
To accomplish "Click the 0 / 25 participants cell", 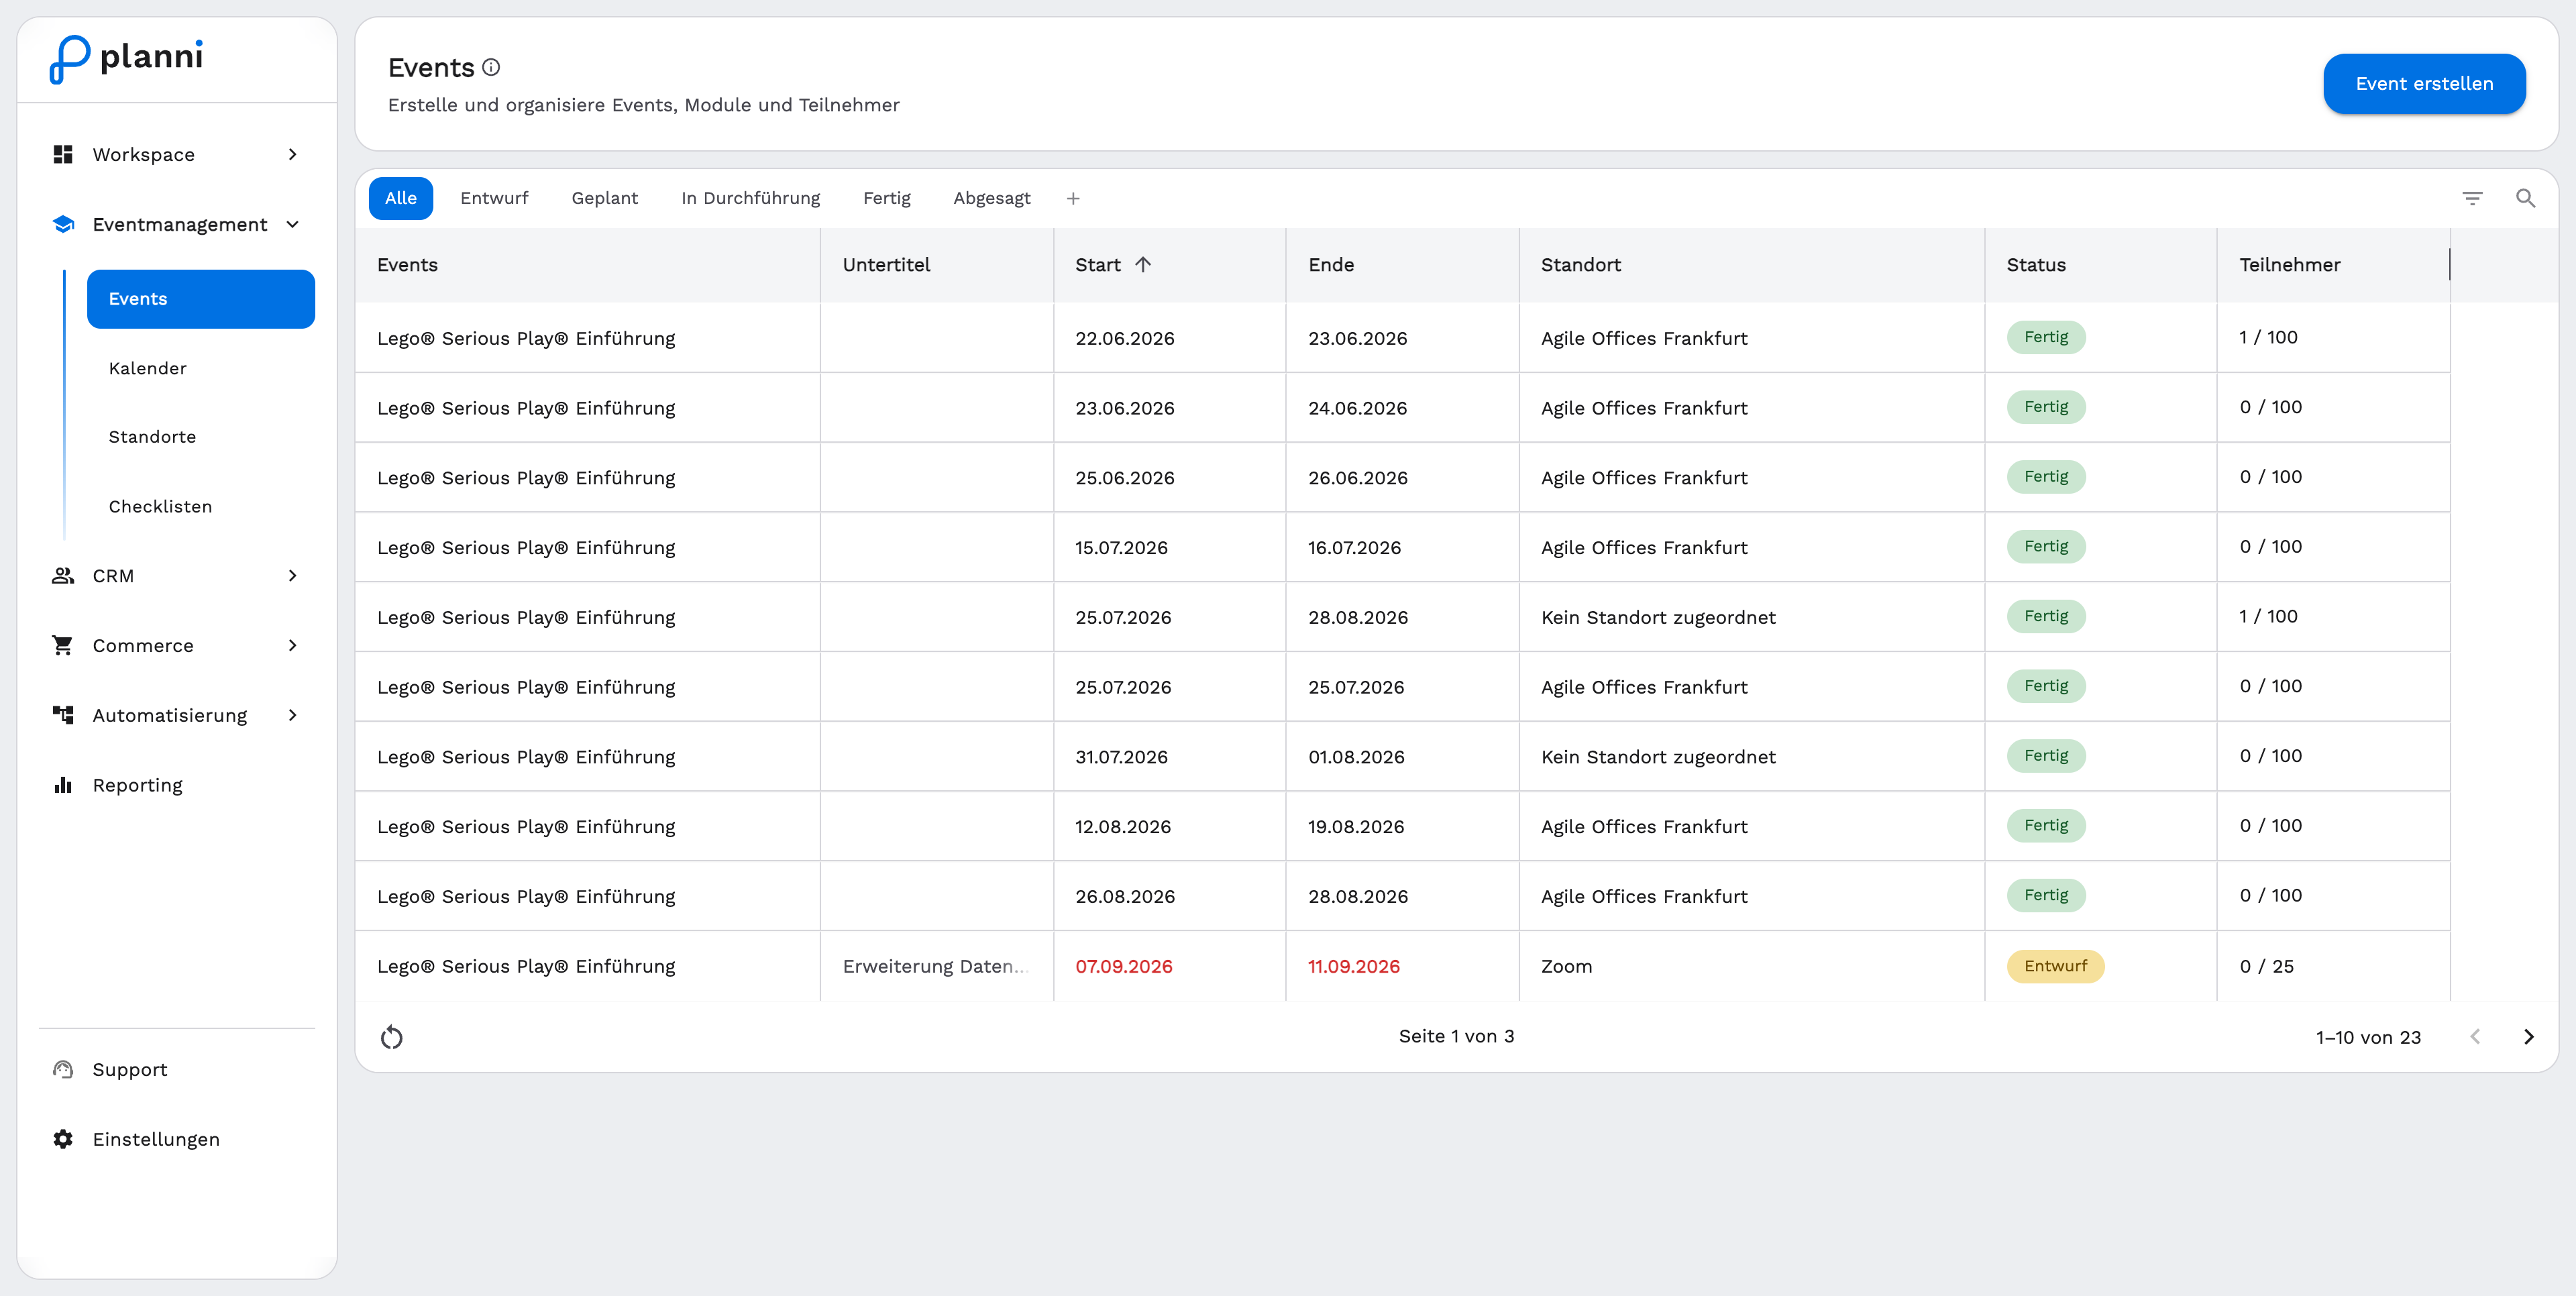I will 2333,966.
